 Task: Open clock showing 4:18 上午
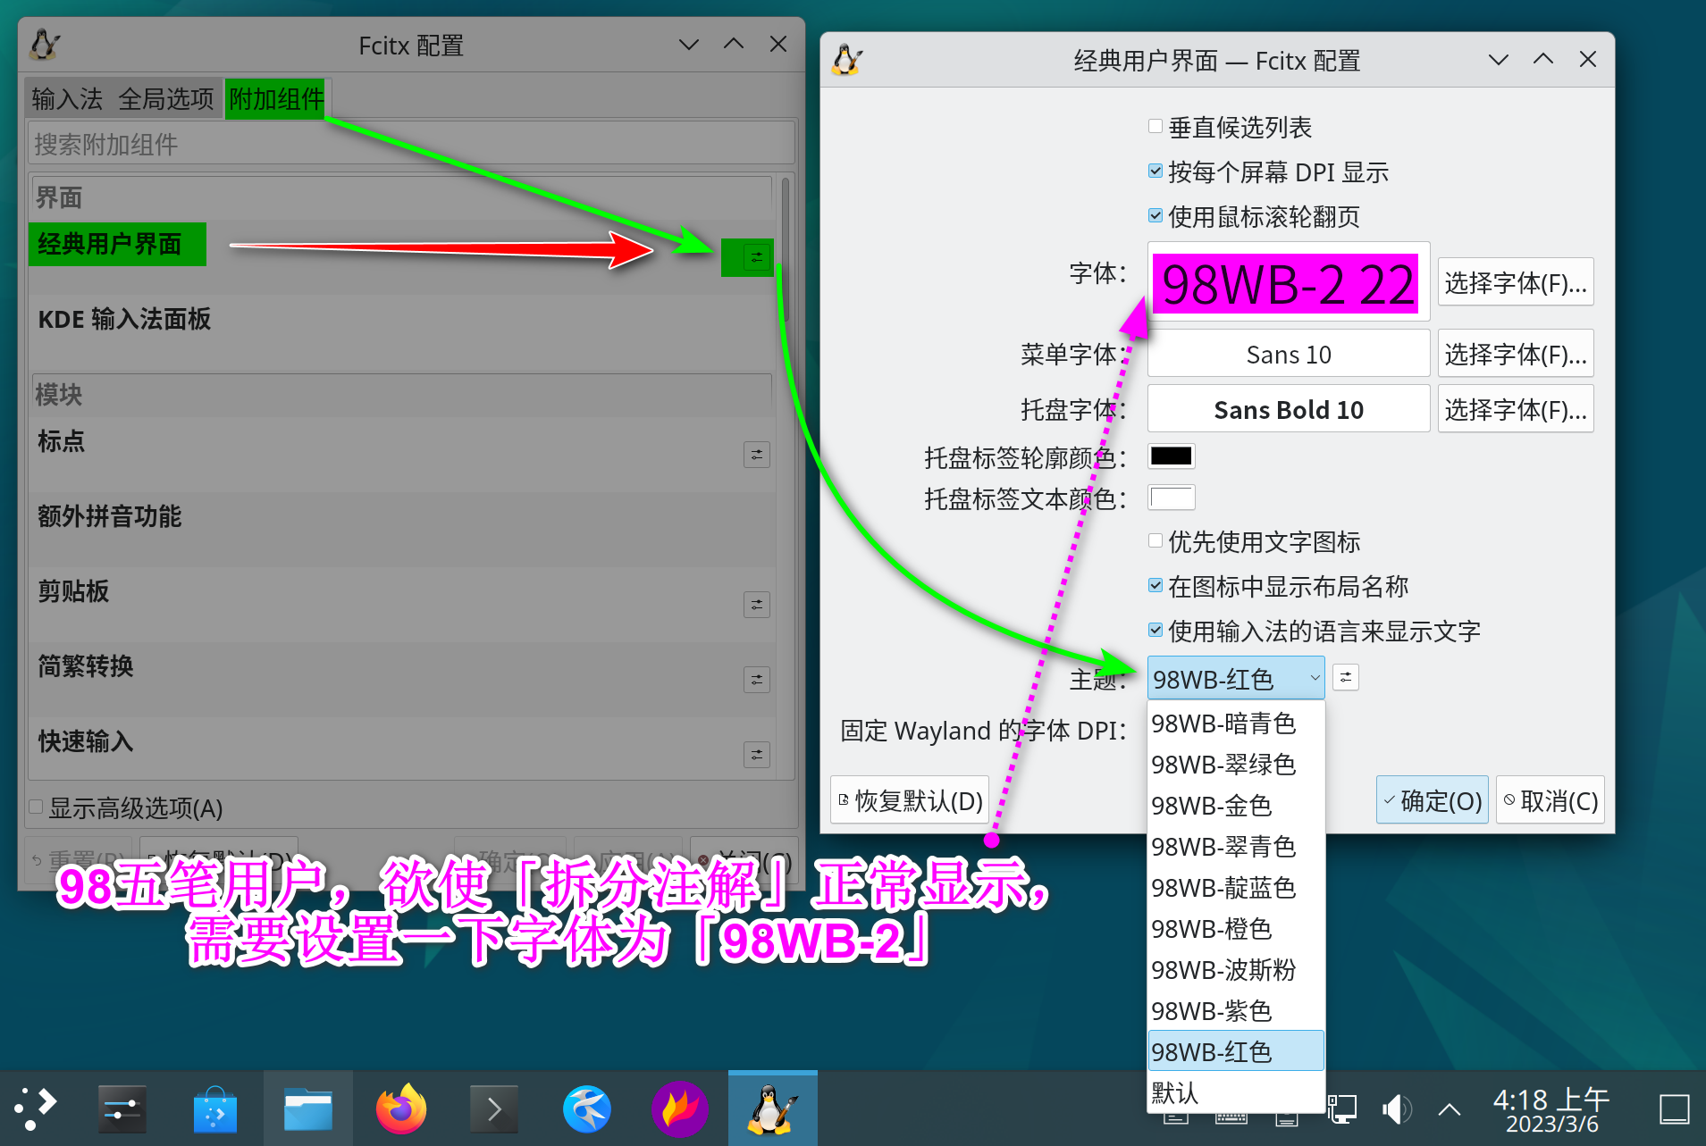[1551, 1109]
